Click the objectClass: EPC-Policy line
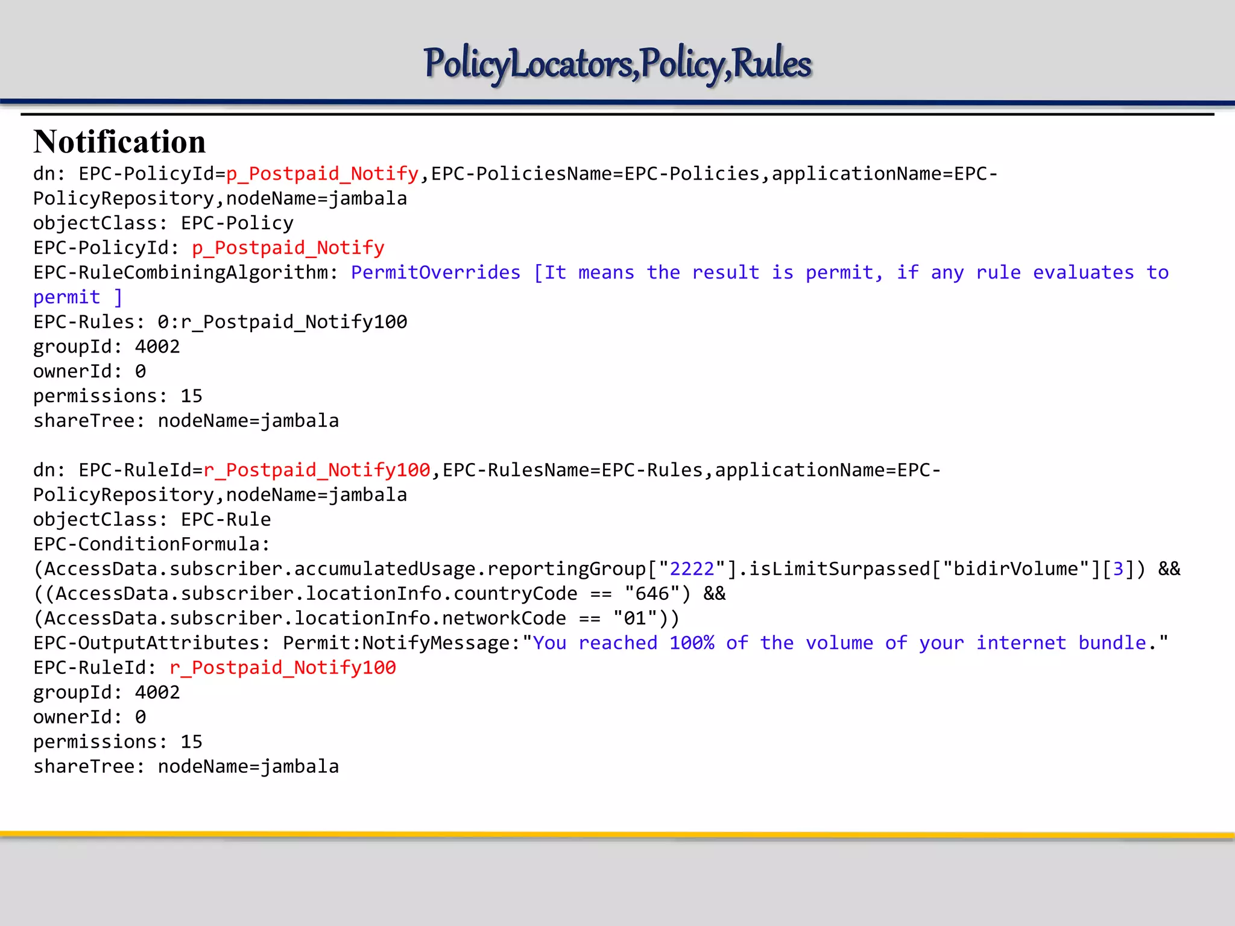 coord(163,224)
